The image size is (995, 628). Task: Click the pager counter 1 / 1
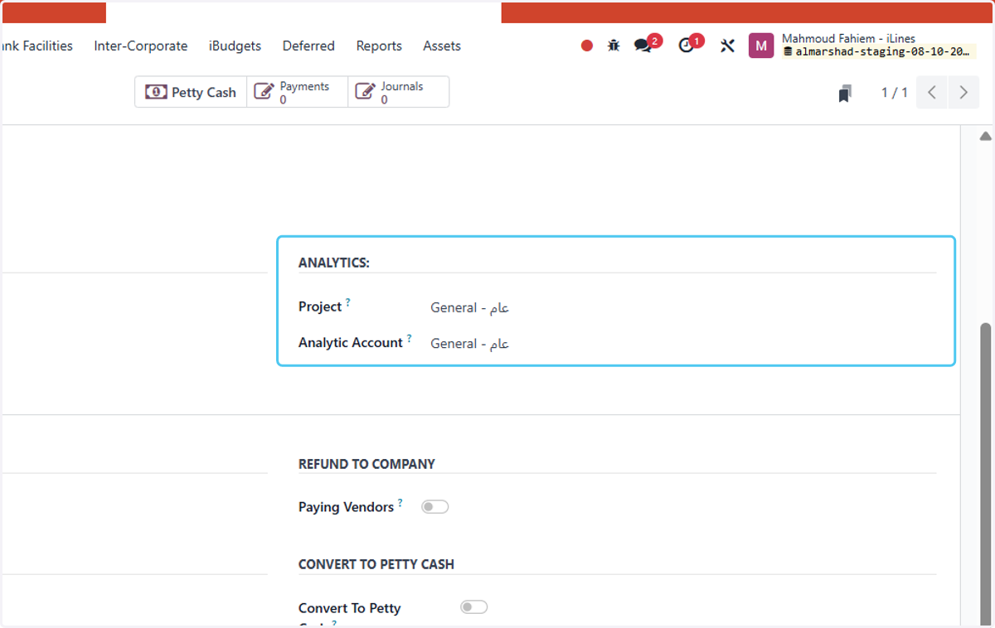click(x=894, y=92)
